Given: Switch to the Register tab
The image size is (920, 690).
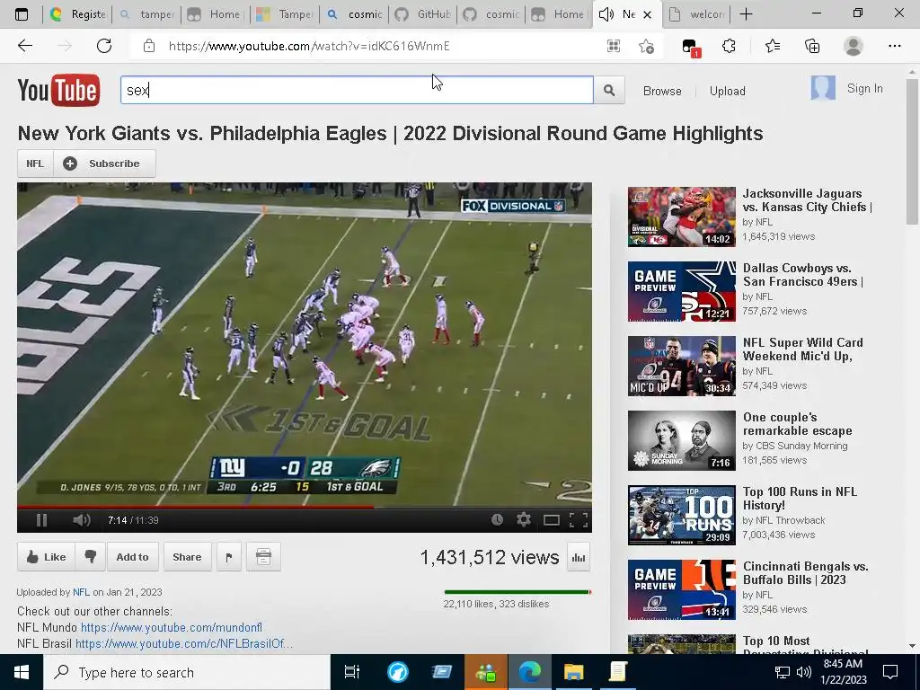Looking at the screenshot, I should point(77,14).
